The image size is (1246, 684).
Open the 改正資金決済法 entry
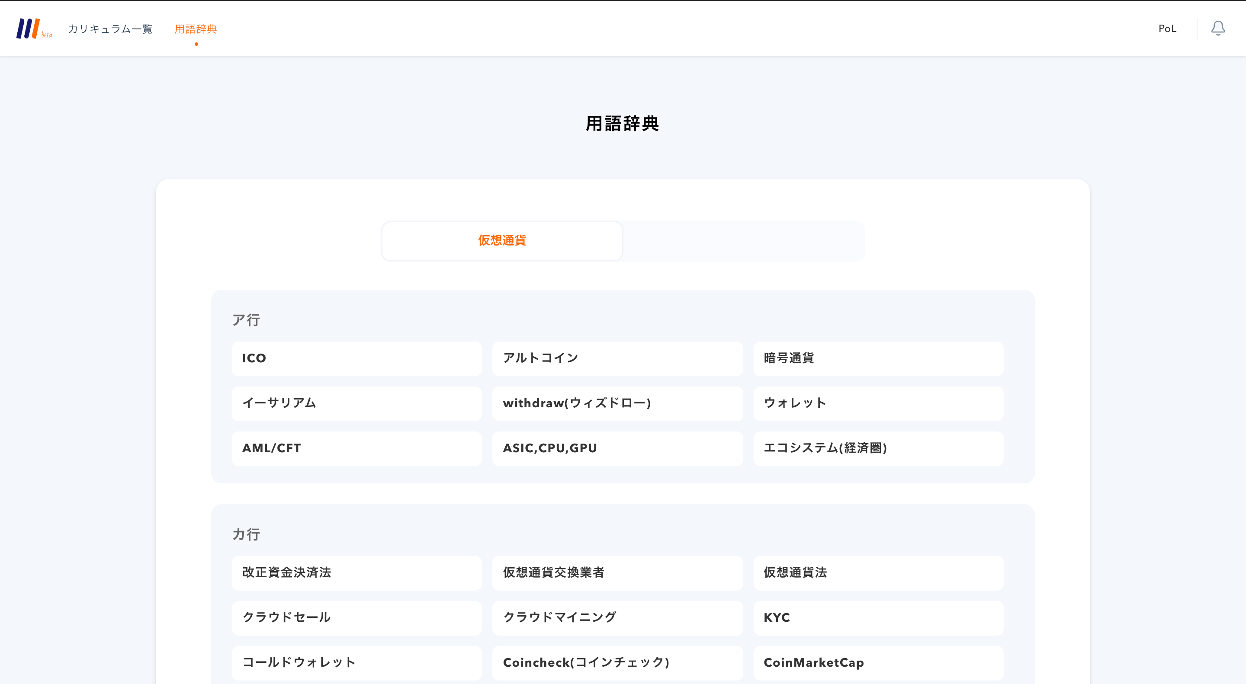pyautogui.click(x=356, y=572)
